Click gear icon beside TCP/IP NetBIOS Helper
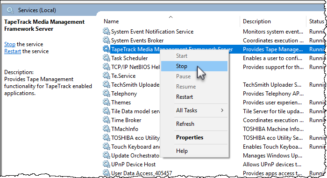The image size is (327, 178). point(107,67)
